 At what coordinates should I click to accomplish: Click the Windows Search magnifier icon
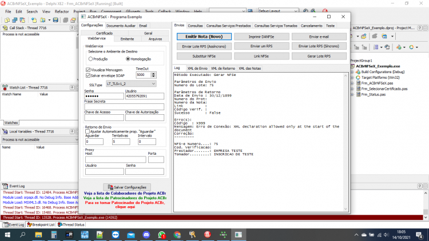tap(23, 235)
